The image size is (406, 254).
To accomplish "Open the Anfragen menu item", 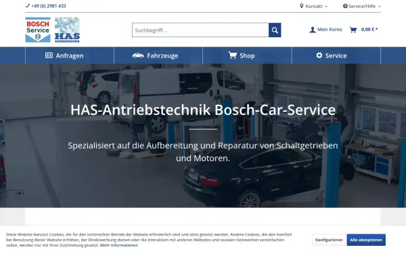I will [70, 56].
